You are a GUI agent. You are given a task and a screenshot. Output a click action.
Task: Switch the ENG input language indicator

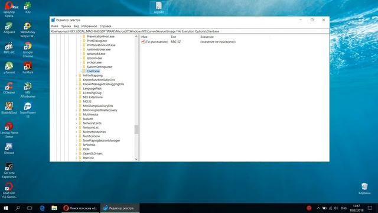tap(344, 208)
